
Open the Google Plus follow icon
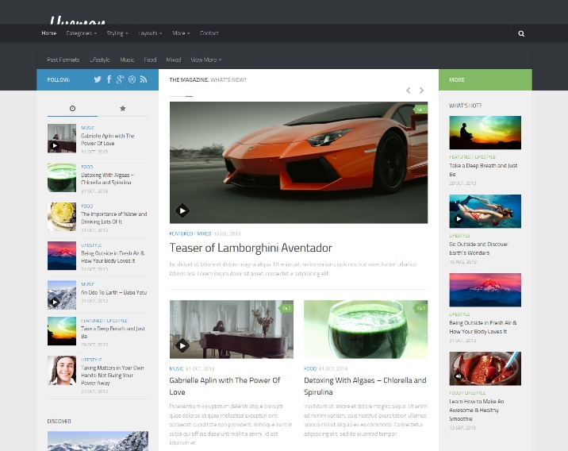pos(121,79)
